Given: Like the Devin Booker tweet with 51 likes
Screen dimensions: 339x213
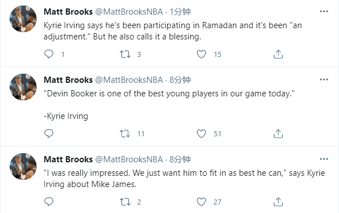Looking at the screenshot, I should (x=201, y=134).
